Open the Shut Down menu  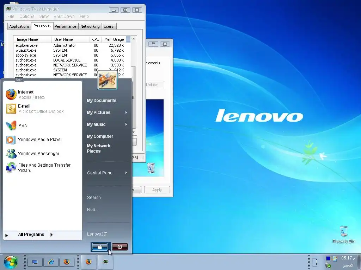click(64, 16)
